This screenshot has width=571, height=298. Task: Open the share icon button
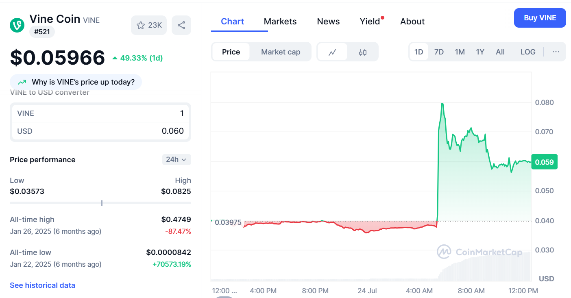[x=181, y=25]
